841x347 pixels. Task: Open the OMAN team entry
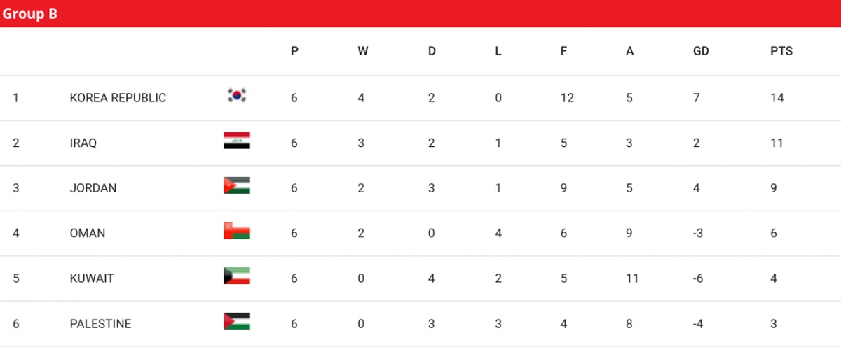click(x=88, y=233)
